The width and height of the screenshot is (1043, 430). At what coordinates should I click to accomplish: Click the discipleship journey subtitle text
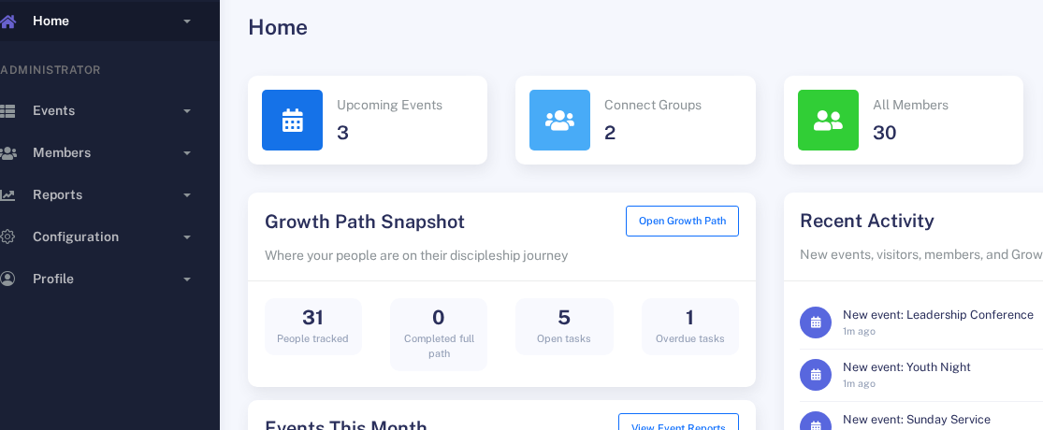pos(416,255)
